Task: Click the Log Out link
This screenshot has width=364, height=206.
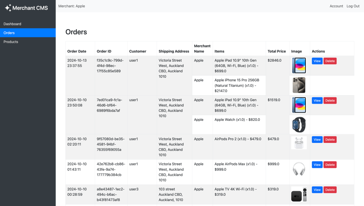Action: 353,6
